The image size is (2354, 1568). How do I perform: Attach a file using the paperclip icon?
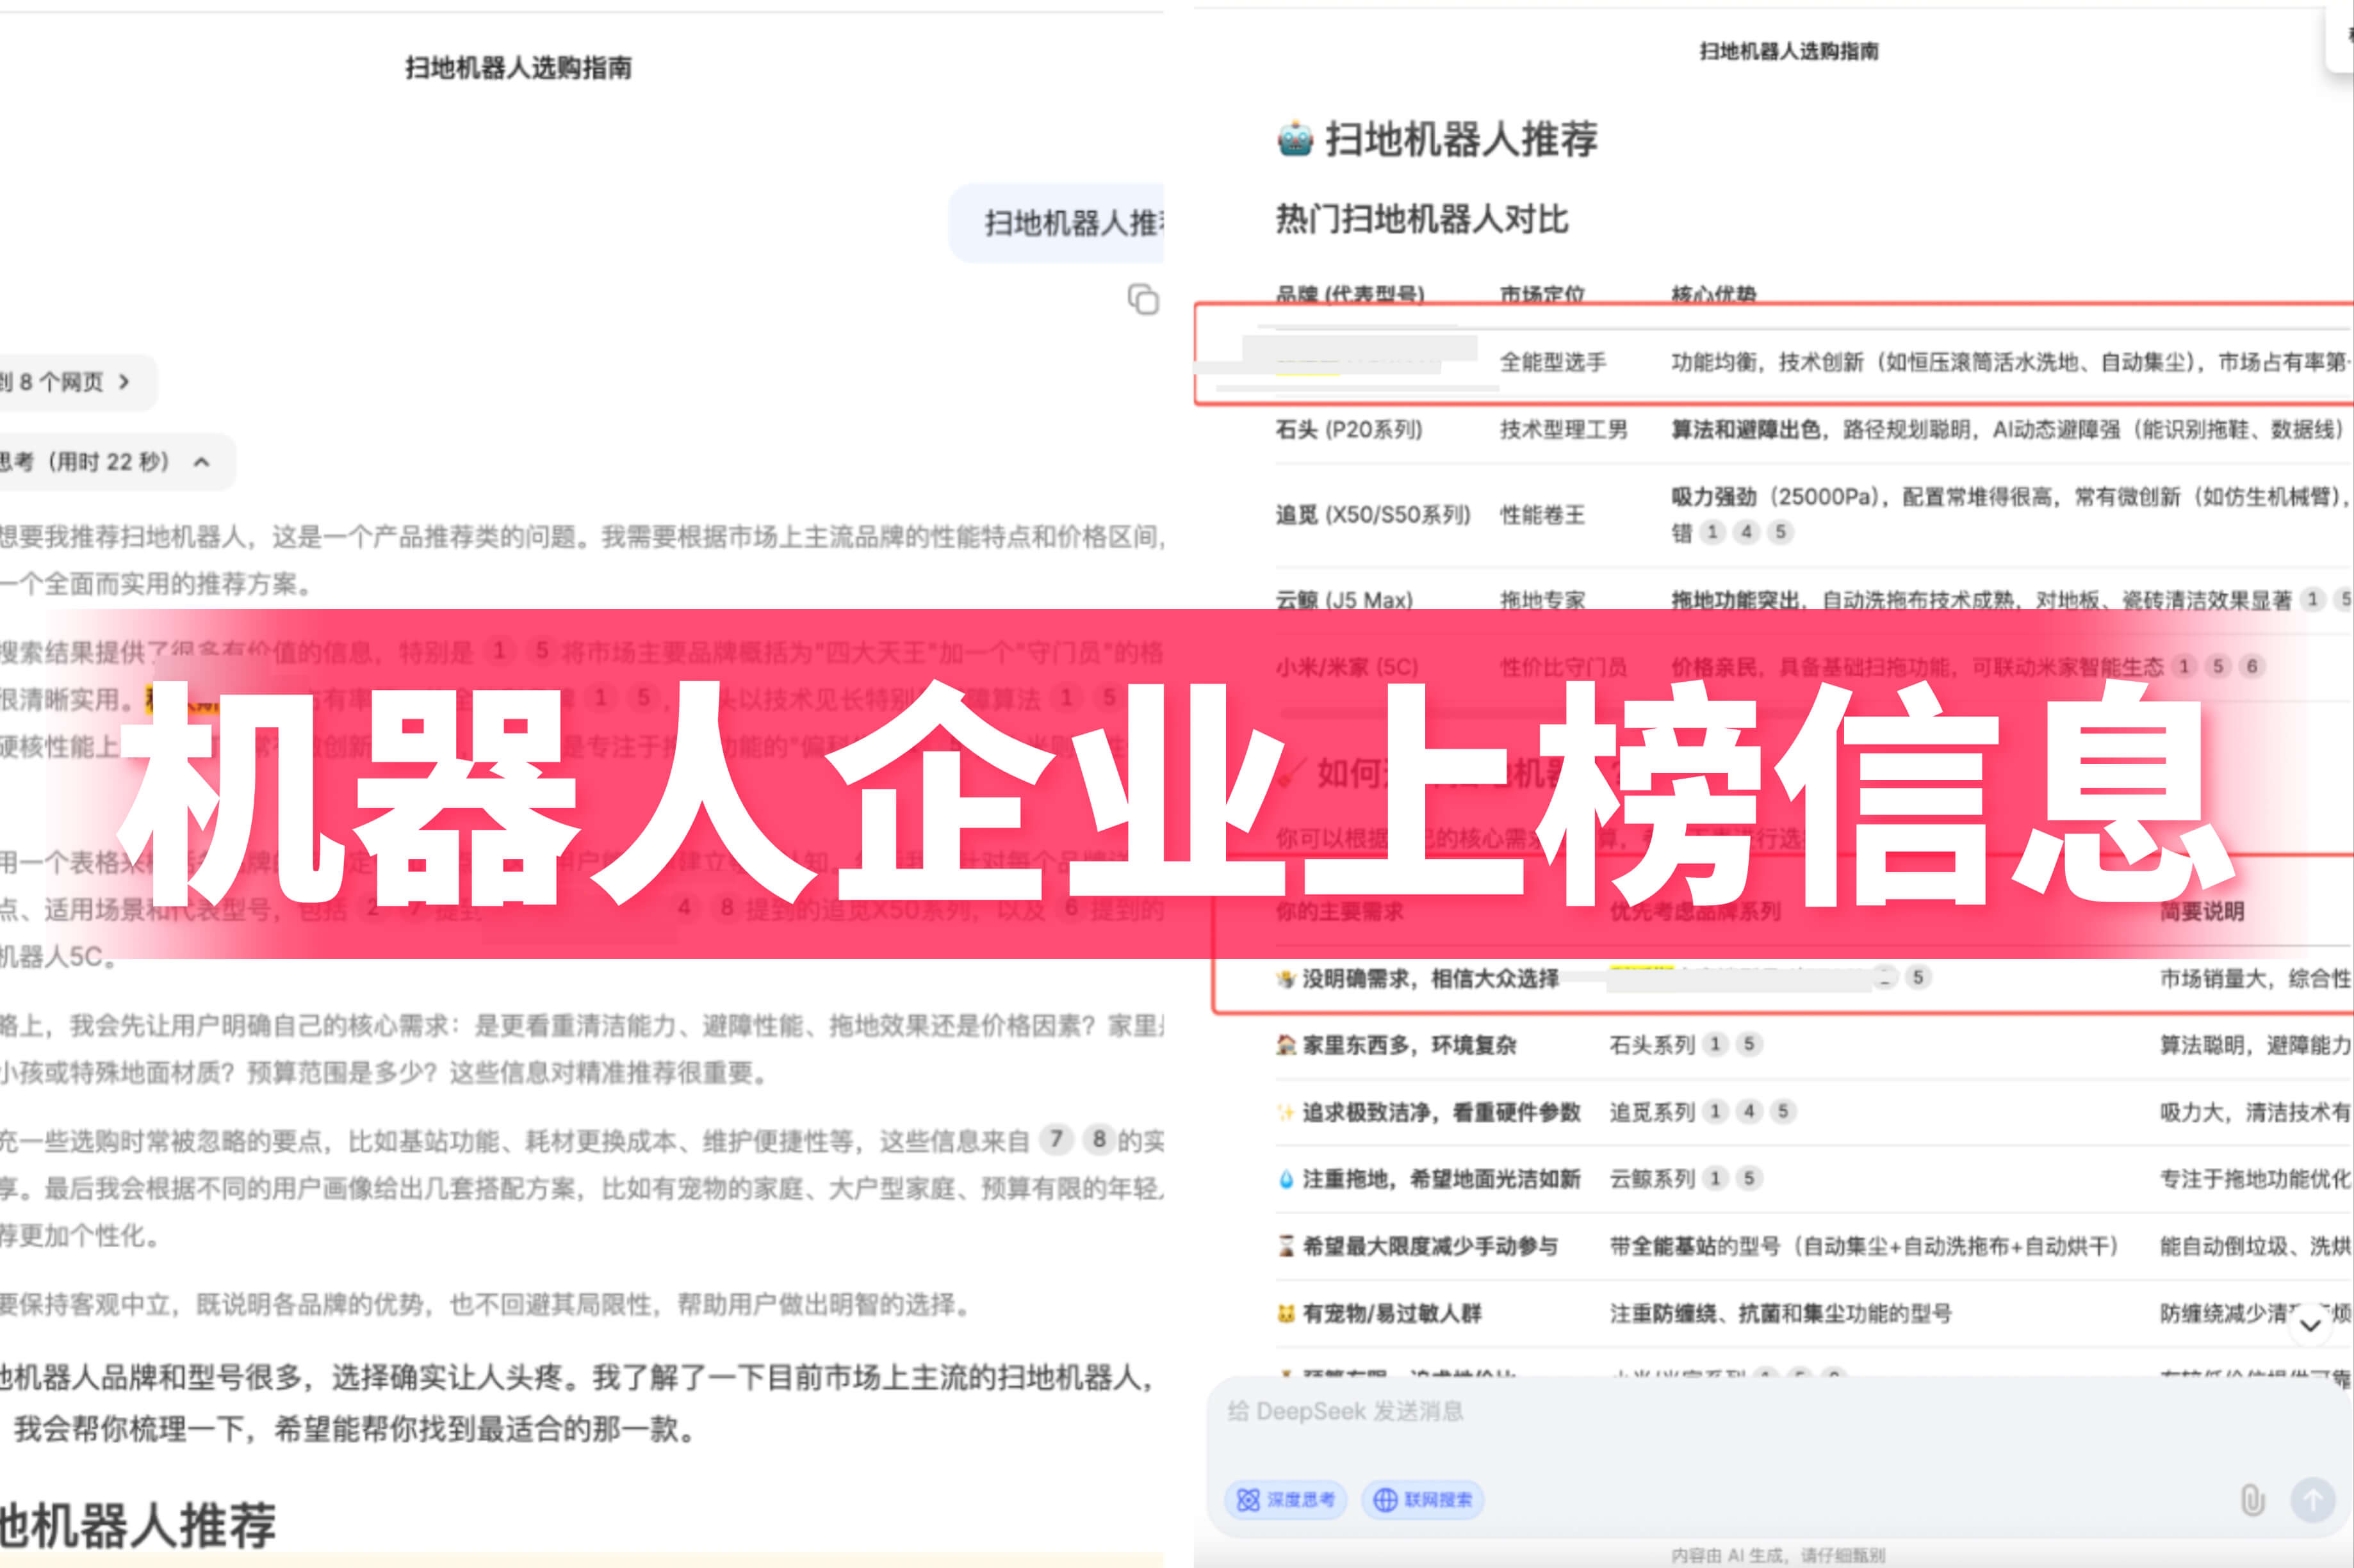(x=2252, y=1500)
